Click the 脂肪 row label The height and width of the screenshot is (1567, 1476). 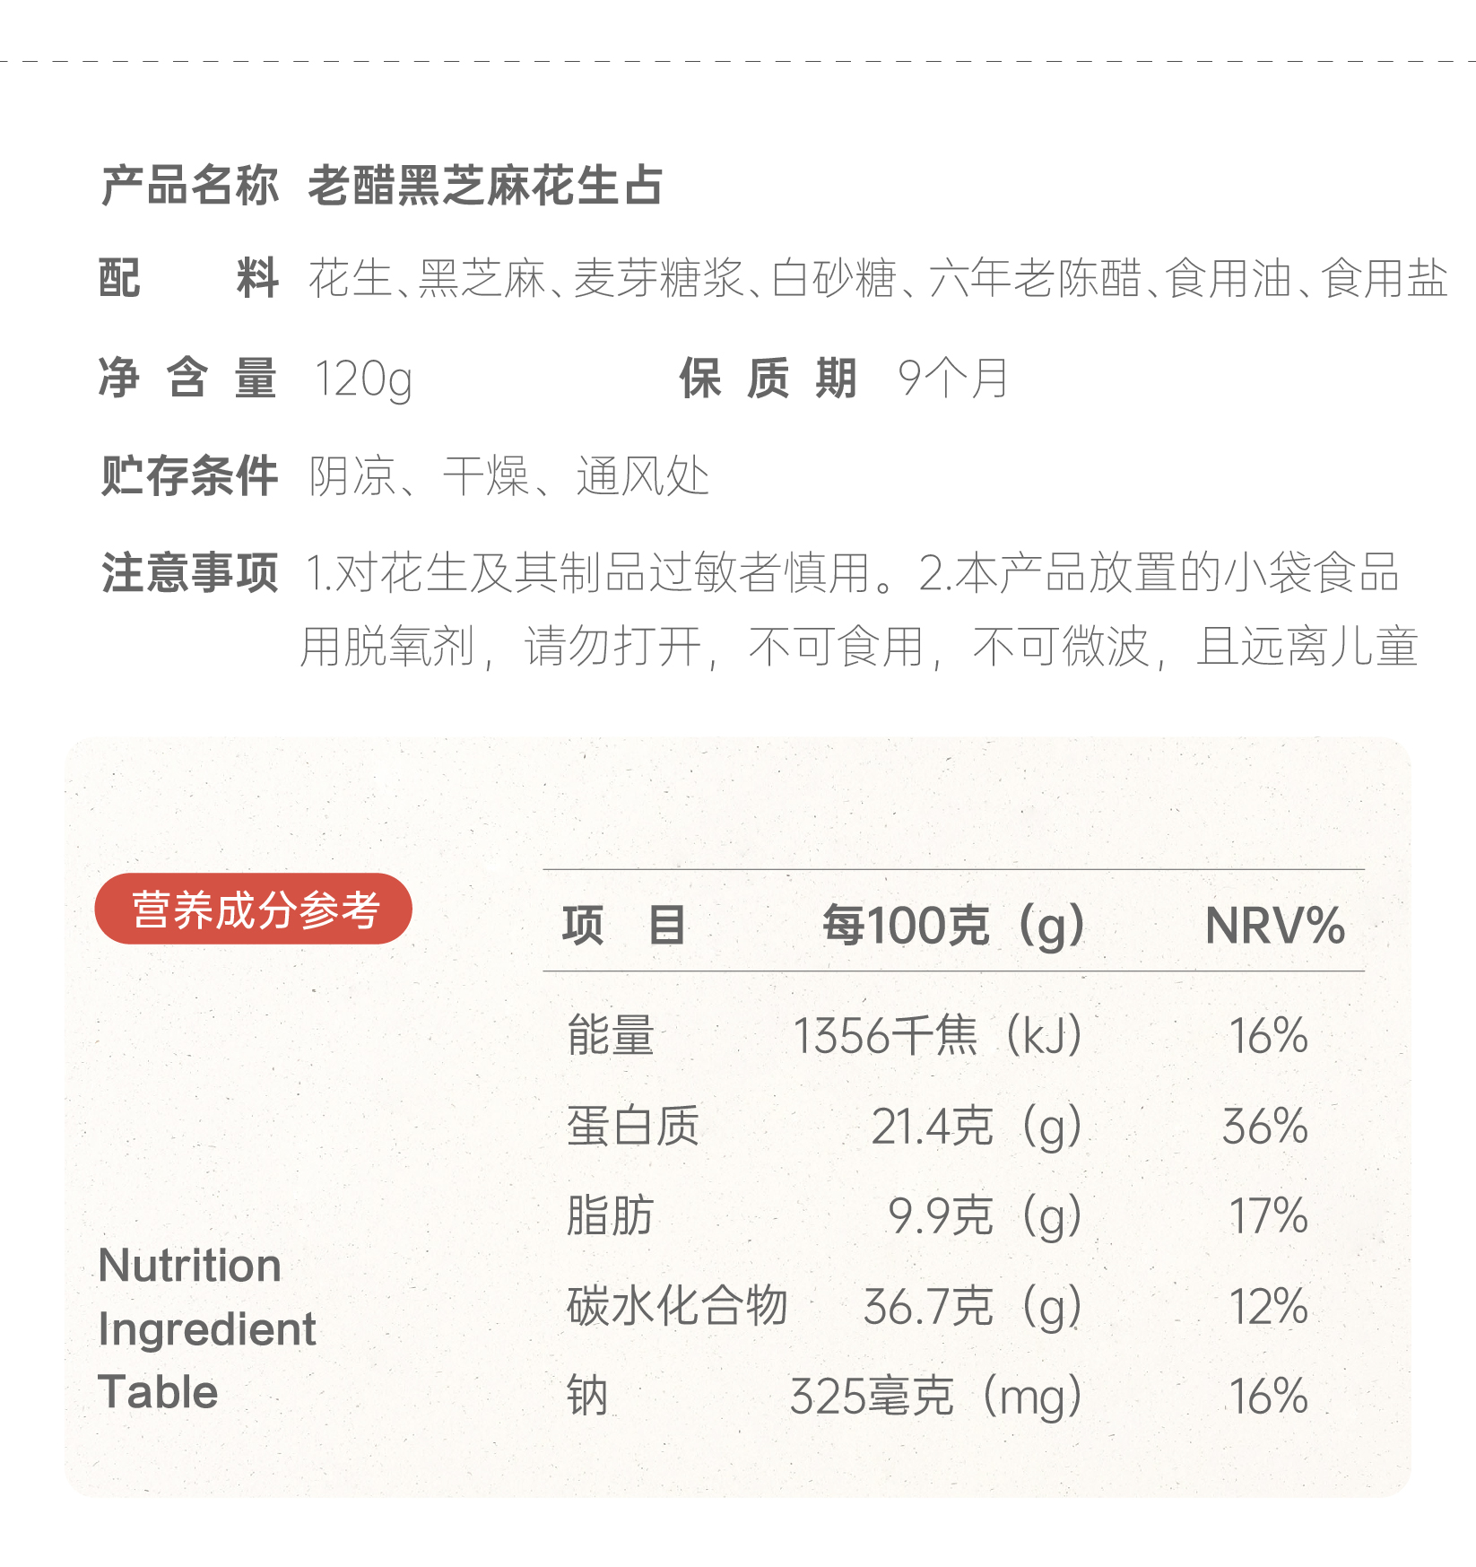click(611, 1215)
